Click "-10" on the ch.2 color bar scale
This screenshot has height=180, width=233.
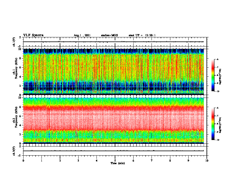pyautogui.click(x=217, y=140)
